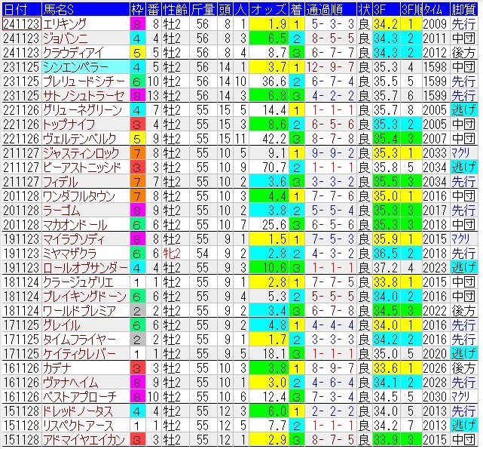Select the 斤量 column header
This screenshot has width=483, height=449.
tap(201, 8)
